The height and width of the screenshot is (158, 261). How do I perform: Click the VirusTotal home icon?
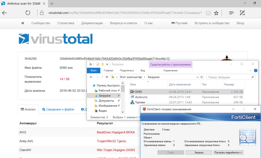tap(23, 23)
